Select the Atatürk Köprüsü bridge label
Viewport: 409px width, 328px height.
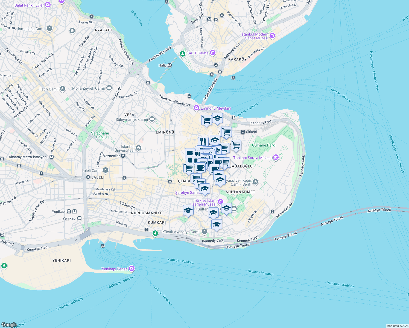click(x=160, y=54)
